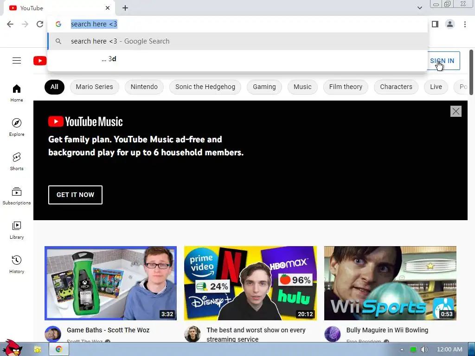Viewport: 475px width, 356px height.
Task: Go to Home in sidebar
Action: click(x=17, y=93)
